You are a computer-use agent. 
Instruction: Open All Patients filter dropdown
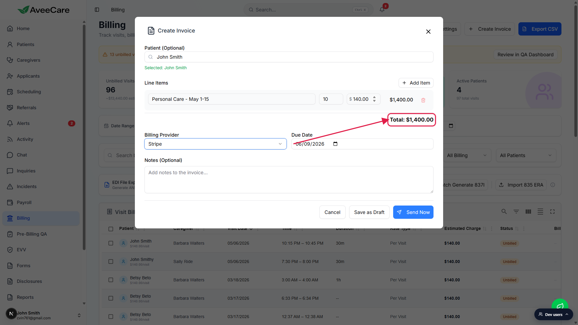click(526, 155)
